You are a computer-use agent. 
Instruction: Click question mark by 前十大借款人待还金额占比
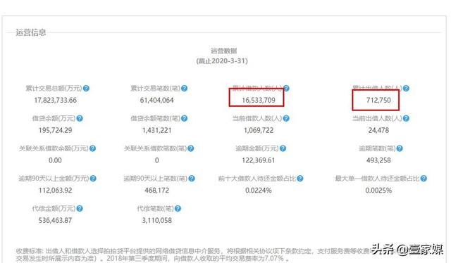[x=300, y=179]
